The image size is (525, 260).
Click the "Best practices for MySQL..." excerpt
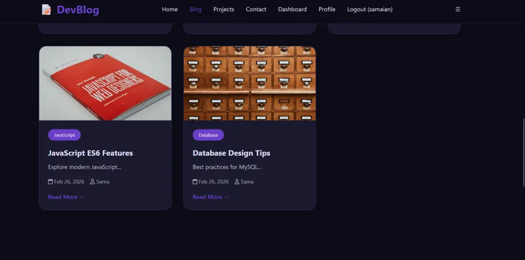227,167
